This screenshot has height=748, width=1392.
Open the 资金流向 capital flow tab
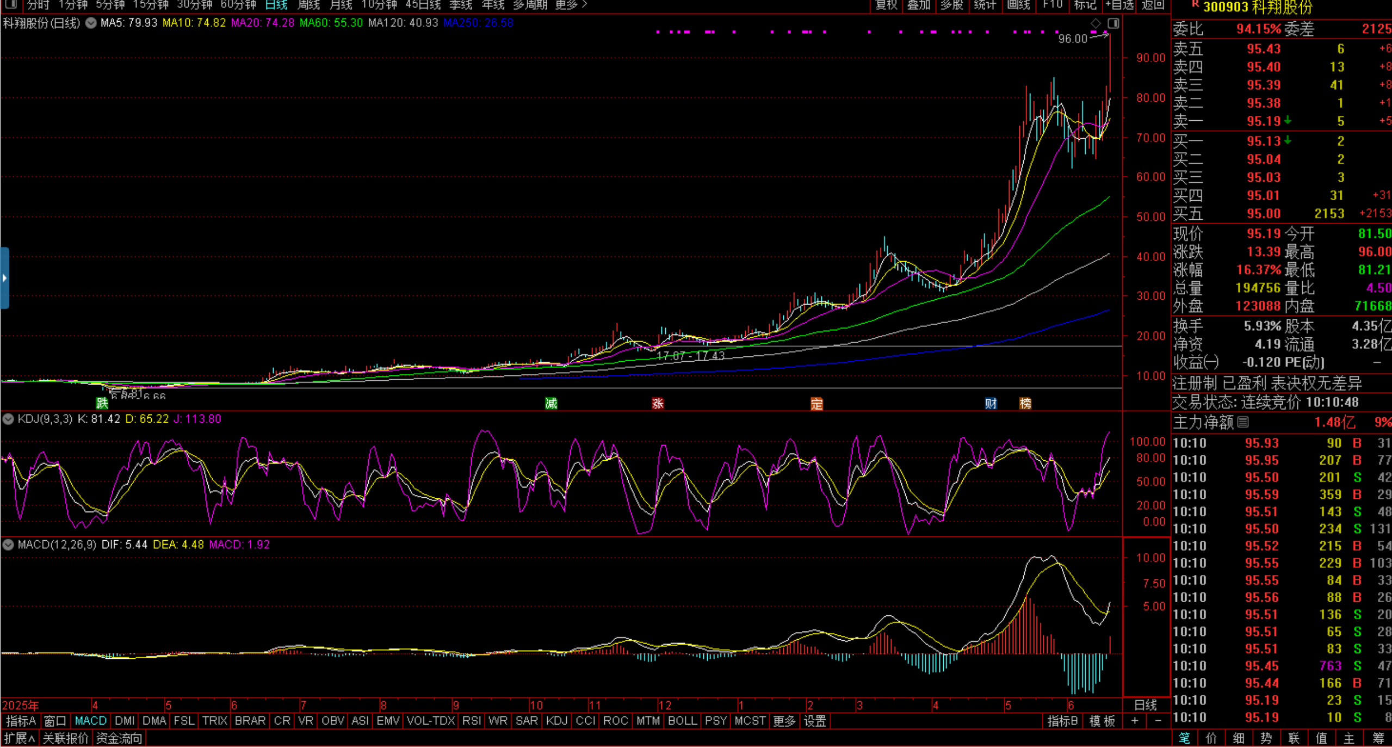[119, 738]
